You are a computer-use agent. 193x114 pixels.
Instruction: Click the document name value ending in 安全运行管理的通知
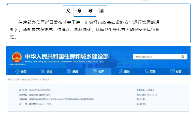61,99
